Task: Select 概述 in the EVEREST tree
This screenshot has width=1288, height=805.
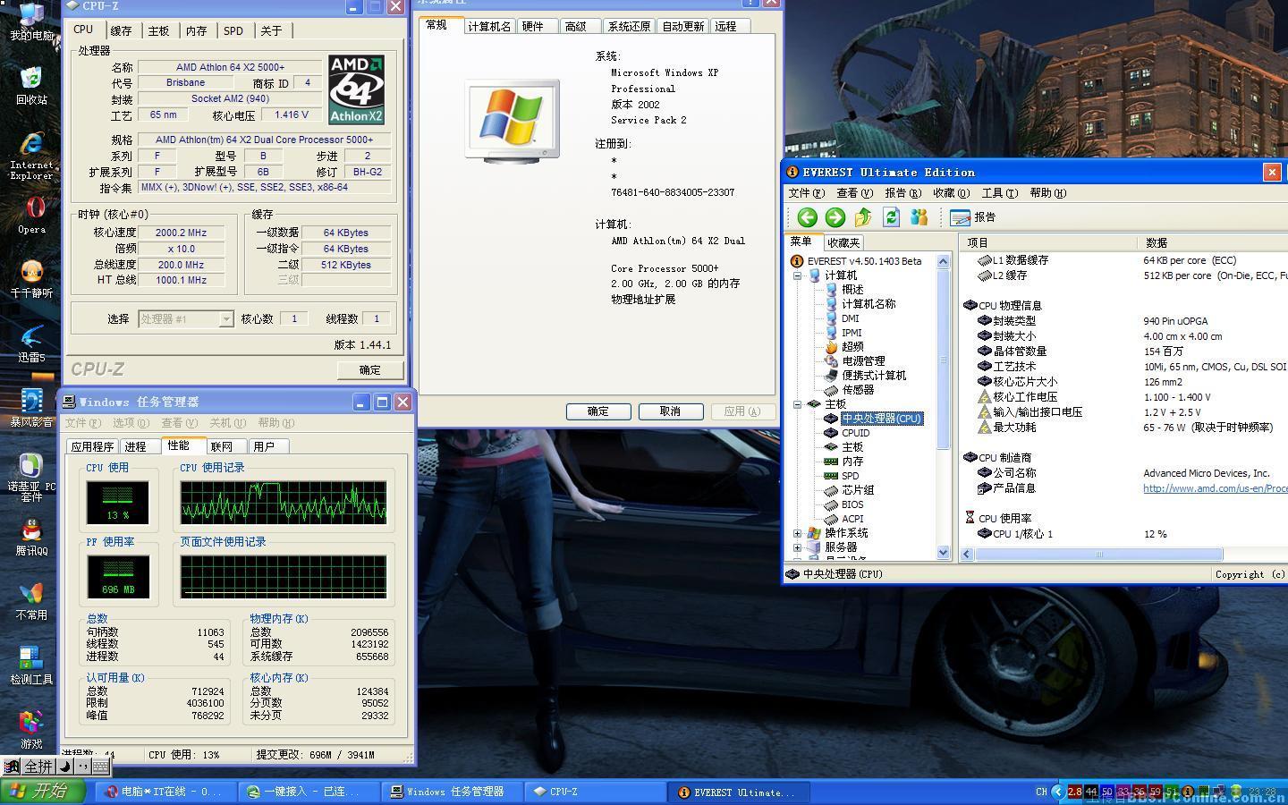Action: [852, 290]
